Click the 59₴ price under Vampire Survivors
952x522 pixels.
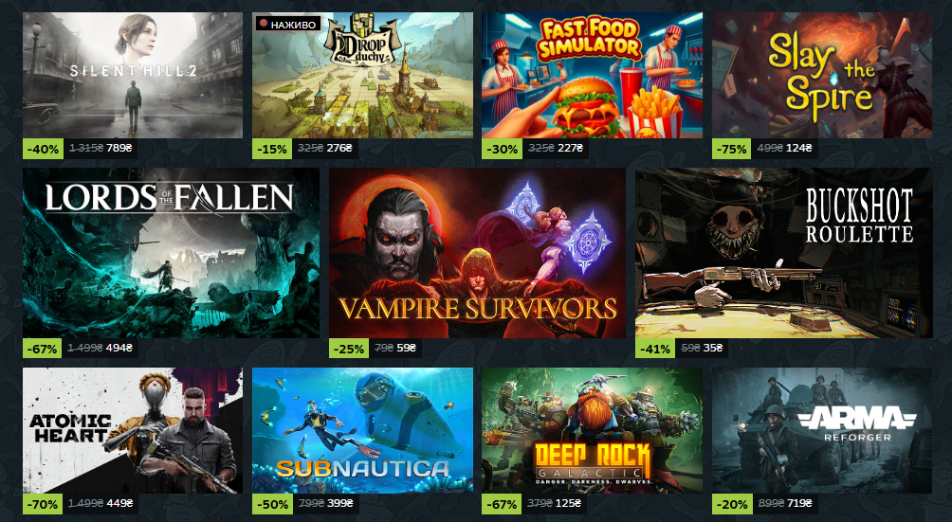point(406,348)
